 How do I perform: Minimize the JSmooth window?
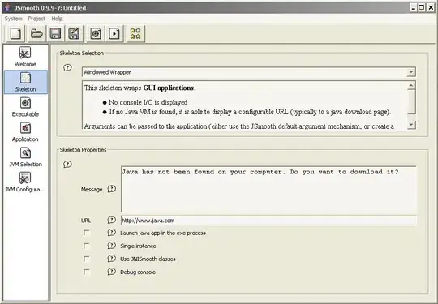(414, 8)
